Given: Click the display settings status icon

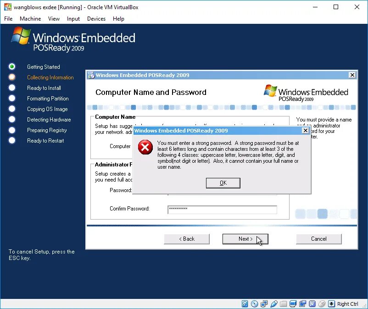Looking at the screenshot, I should (x=293, y=304).
